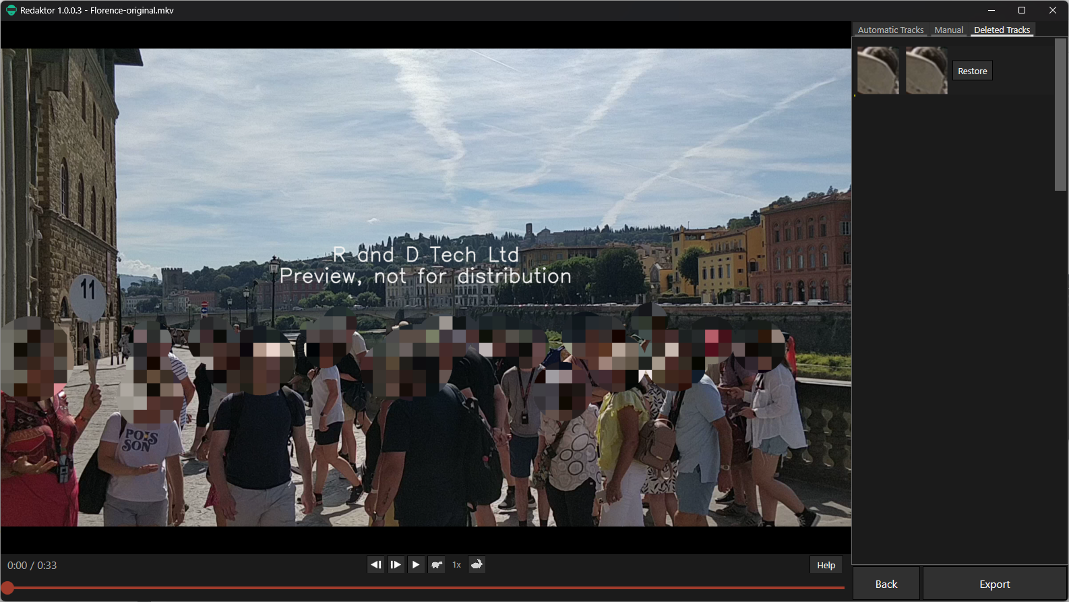This screenshot has width=1069, height=602.
Task: Click the Back button
Action: pos(886,584)
